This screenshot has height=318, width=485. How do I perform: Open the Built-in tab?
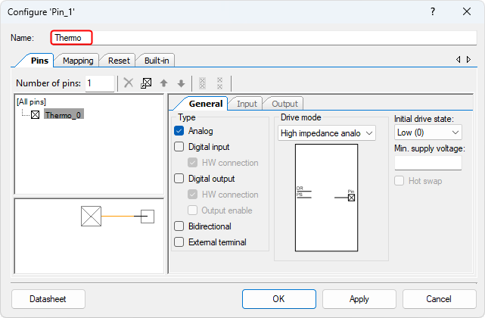[x=157, y=61]
